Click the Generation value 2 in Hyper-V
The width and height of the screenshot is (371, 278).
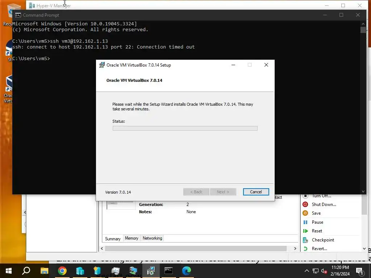tap(188, 205)
